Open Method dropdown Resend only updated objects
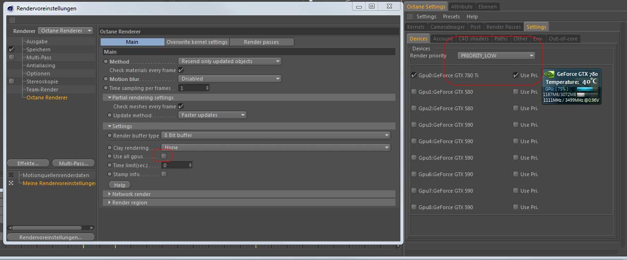Image resolution: width=627 pixels, height=260 pixels. 230,61
